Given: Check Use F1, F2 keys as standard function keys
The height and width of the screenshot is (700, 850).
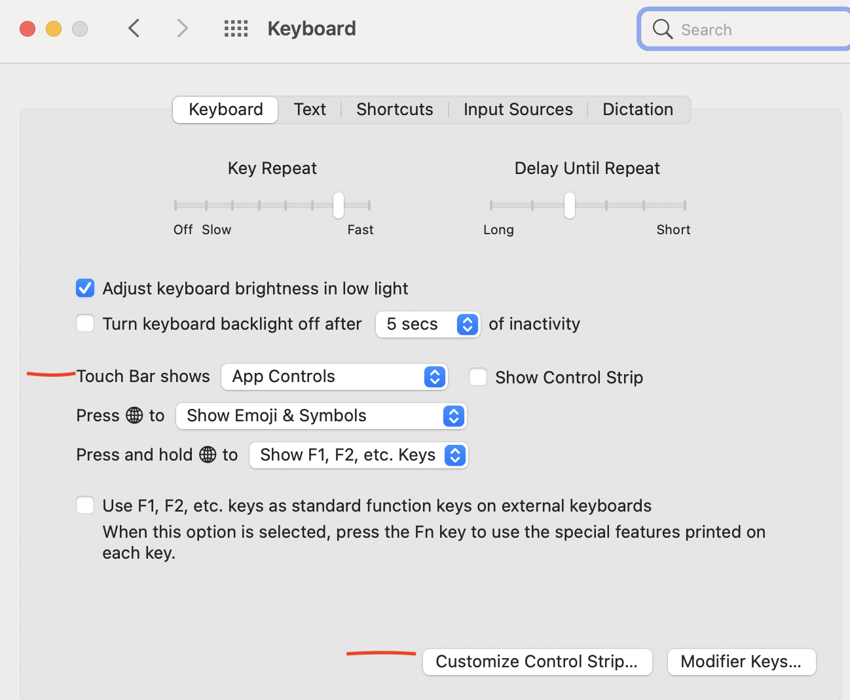Looking at the screenshot, I should [x=85, y=506].
